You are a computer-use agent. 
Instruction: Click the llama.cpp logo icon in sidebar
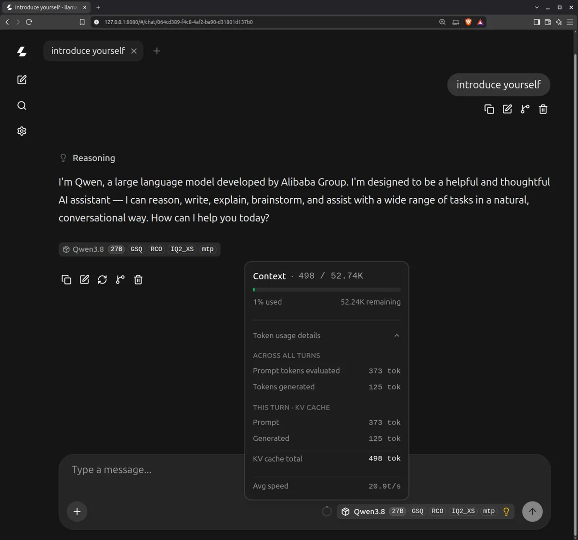coord(22,51)
